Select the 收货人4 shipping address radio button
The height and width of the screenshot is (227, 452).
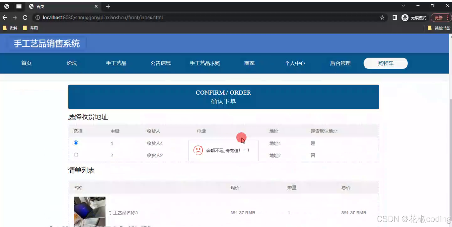tap(76, 143)
